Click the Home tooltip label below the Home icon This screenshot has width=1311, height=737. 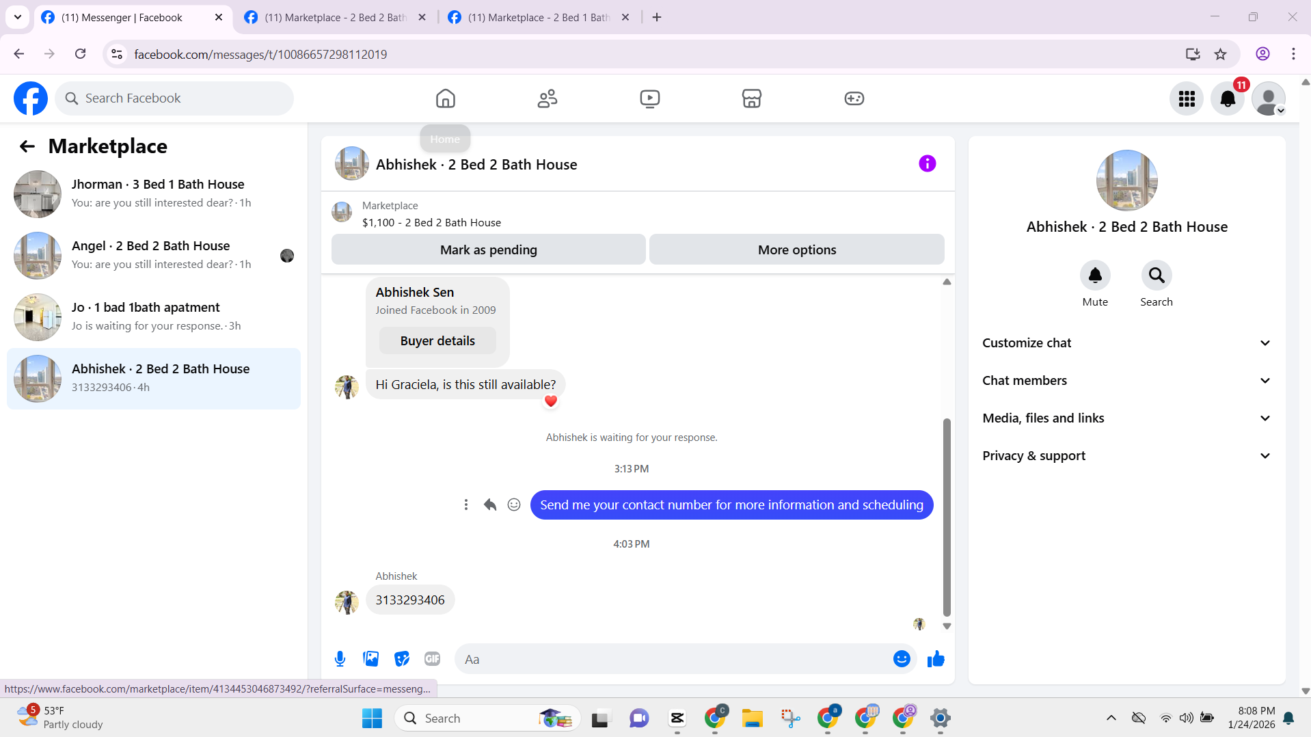coord(445,139)
